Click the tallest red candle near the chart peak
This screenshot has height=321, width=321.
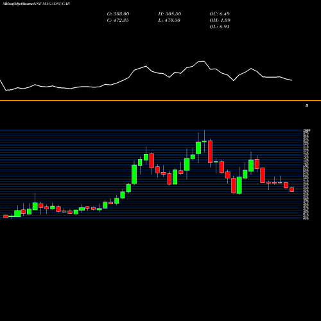point(210,152)
